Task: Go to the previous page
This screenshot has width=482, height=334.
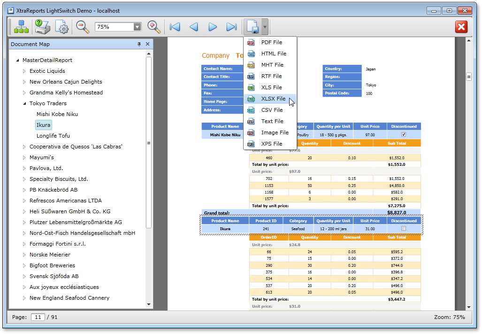Action: click(194, 27)
